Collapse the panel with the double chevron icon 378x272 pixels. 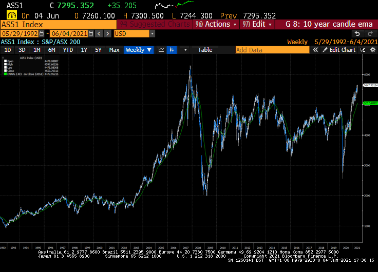click(315, 50)
